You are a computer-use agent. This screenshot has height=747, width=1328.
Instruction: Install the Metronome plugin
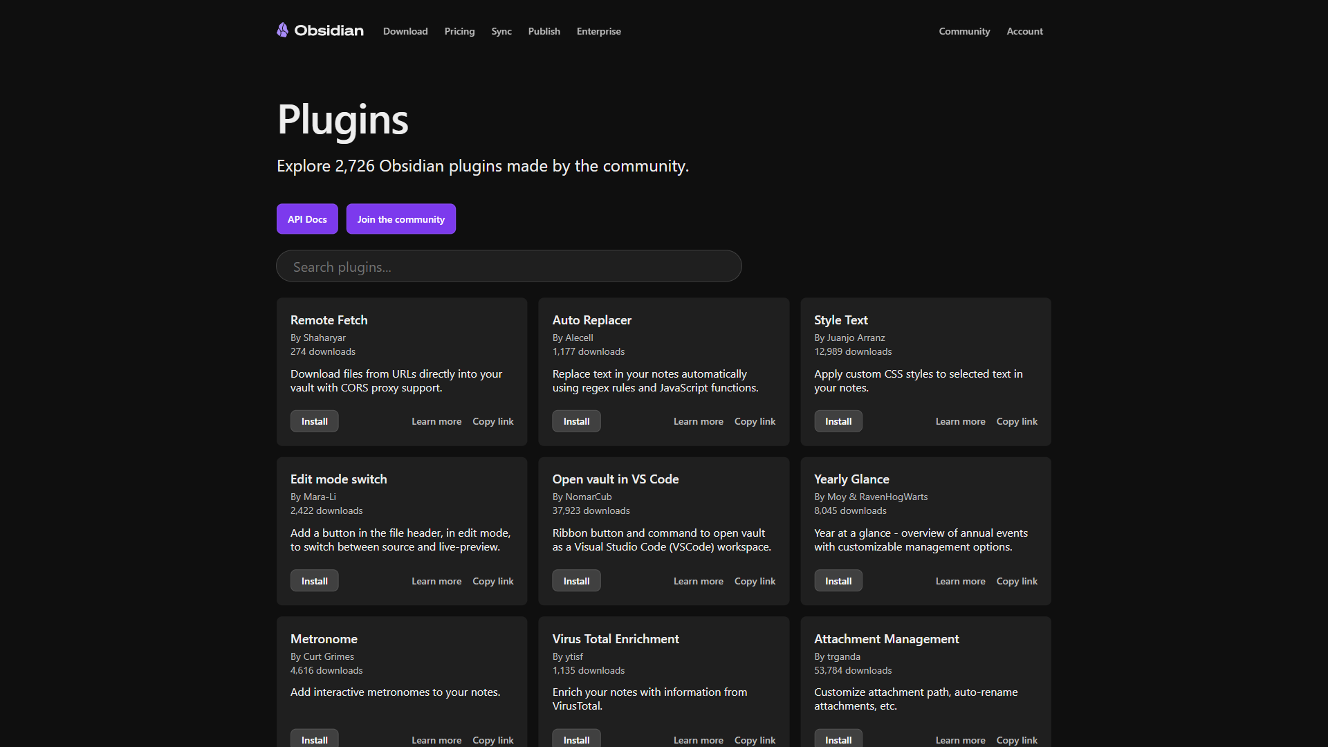315,739
